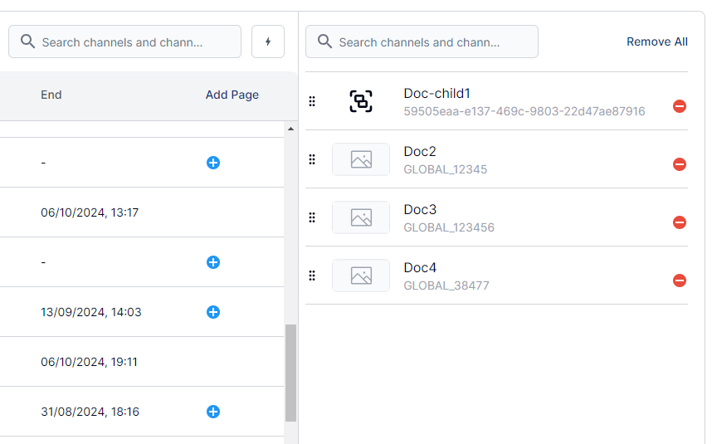Remove Doc4 using its red minus icon
The width and height of the screenshot is (712, 444).
click(679, 281)
